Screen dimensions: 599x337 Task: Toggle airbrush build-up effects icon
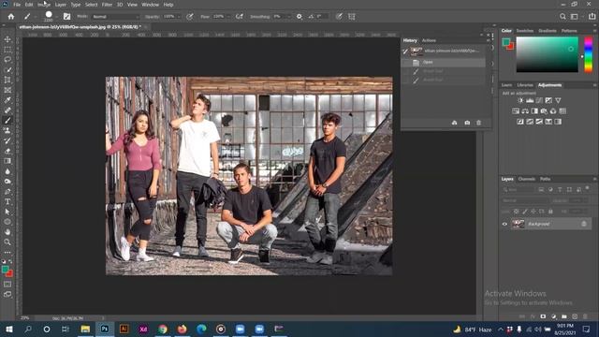240,17
